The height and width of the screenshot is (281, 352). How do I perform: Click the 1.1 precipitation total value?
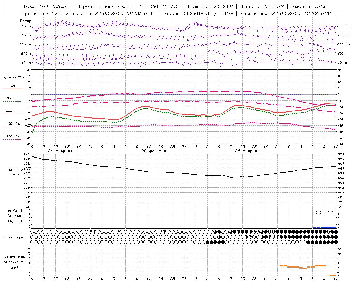point(330,212)
